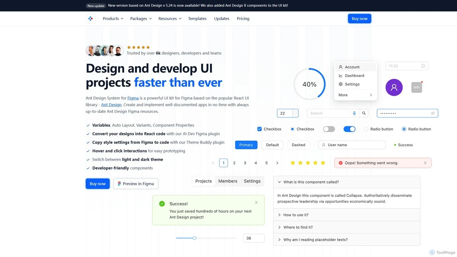This screenshot has width=457, height=257.
Task: Select the unselected Radio button
Action: 366,129
